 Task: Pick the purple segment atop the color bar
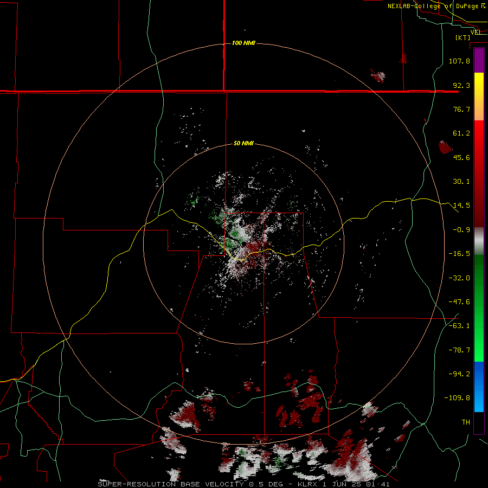coord(479,61)
